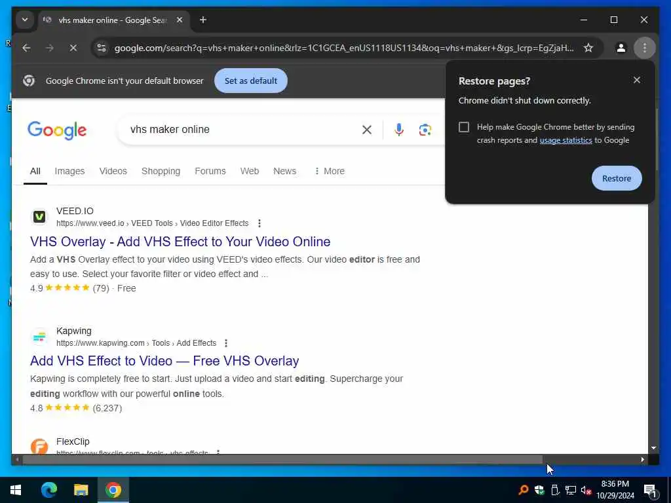Open File Explorer from taskbar

pos(81,490)
